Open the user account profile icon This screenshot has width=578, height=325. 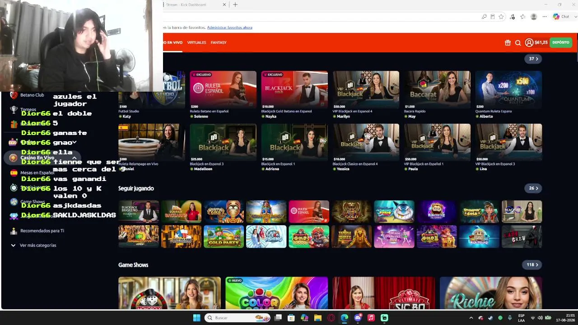point(529,43)
